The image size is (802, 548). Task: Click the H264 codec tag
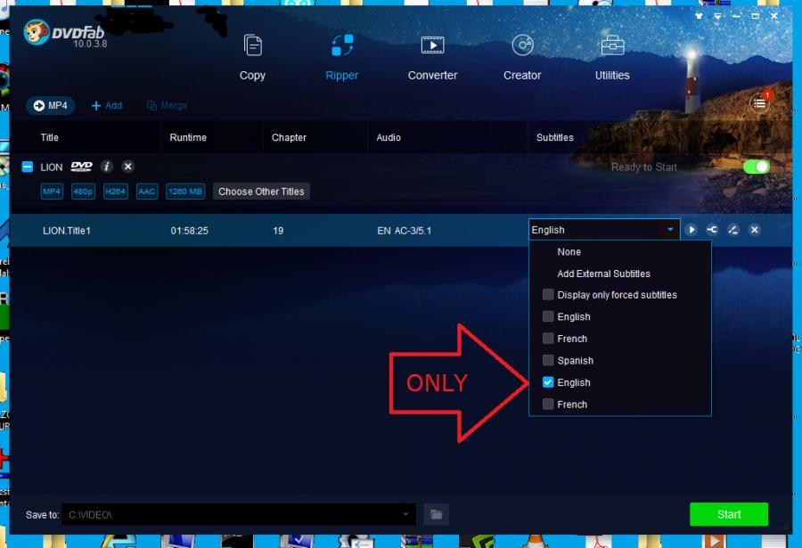tap(116, 192)
